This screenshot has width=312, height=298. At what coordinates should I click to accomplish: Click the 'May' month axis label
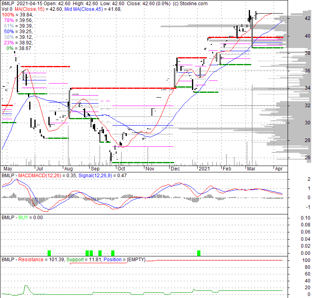[x=8, y=169]
